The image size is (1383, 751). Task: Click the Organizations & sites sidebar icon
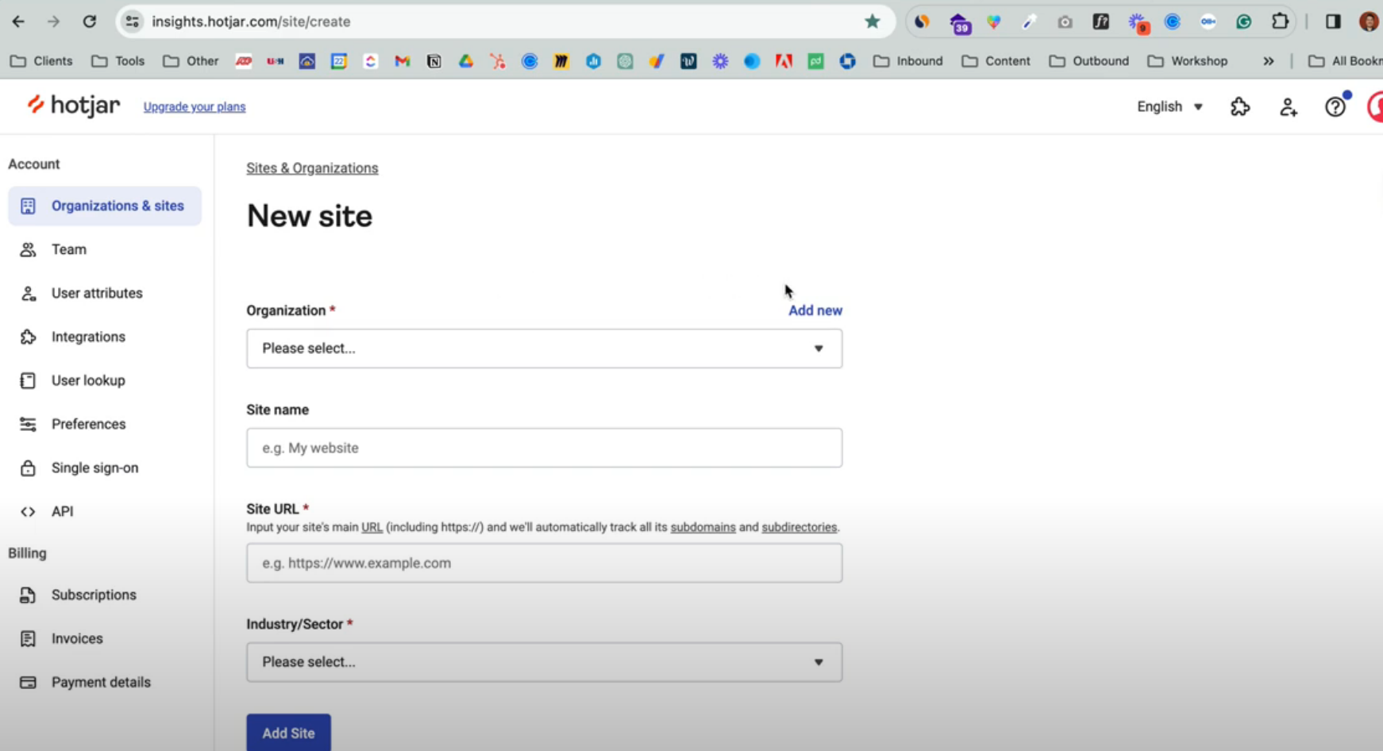(28, 206)
